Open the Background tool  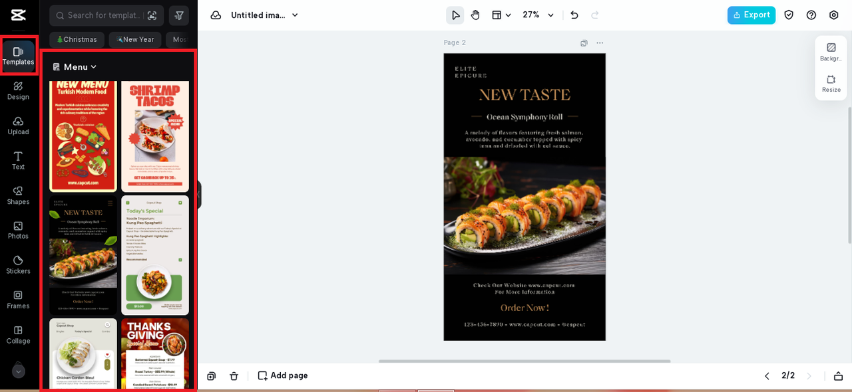[831, 52]
